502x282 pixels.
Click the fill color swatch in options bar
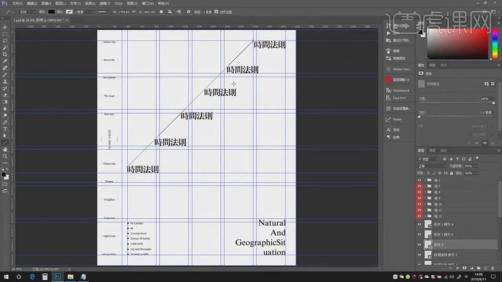click(x=52, y=12)
